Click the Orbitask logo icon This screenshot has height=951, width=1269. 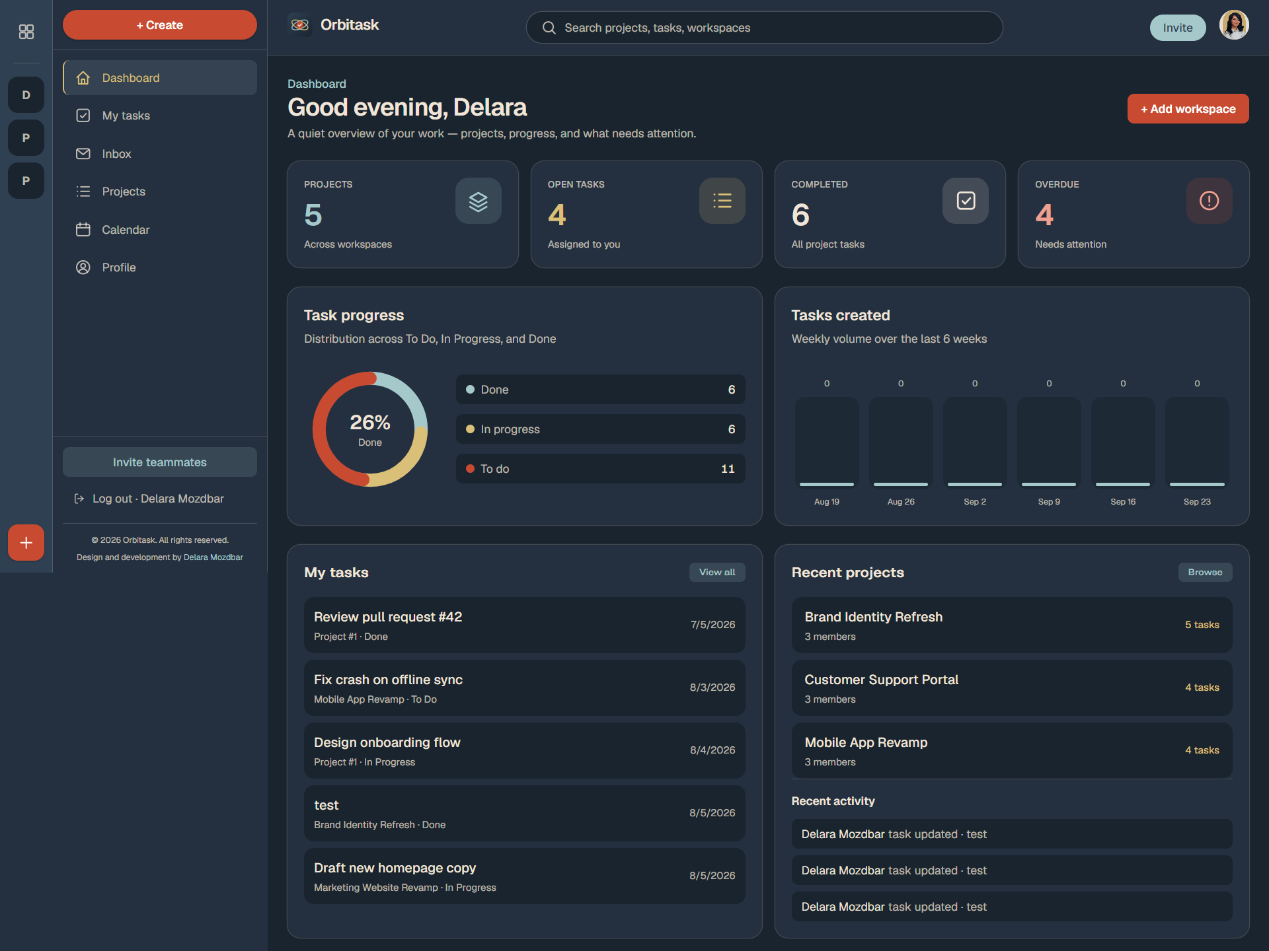[x=300, y=25]
